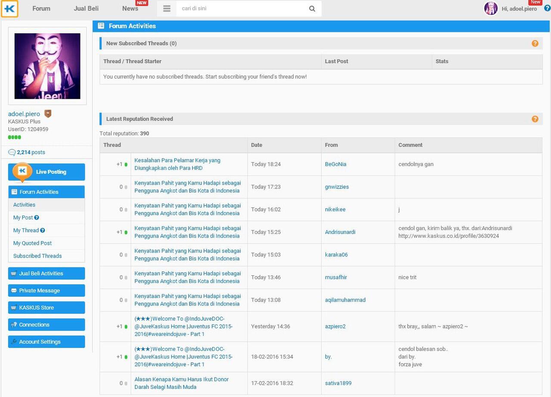Click the Live Posting pin icon
The height and width of the screenshot is (397, 551).
pos(22,172)
